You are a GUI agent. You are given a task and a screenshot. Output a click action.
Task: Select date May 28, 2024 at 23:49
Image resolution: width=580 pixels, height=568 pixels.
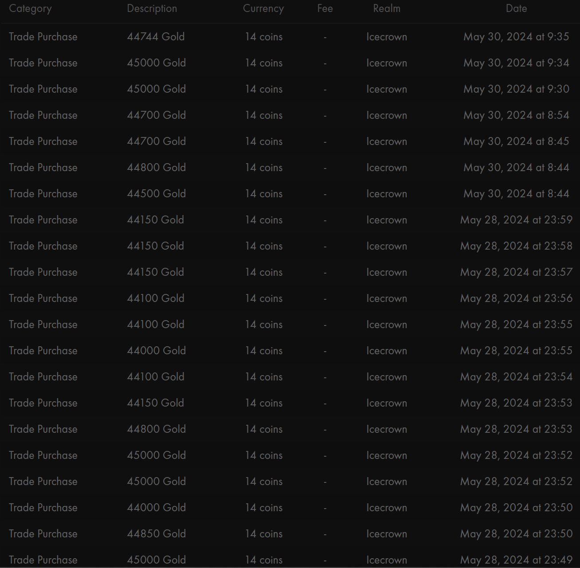[516, 560]
